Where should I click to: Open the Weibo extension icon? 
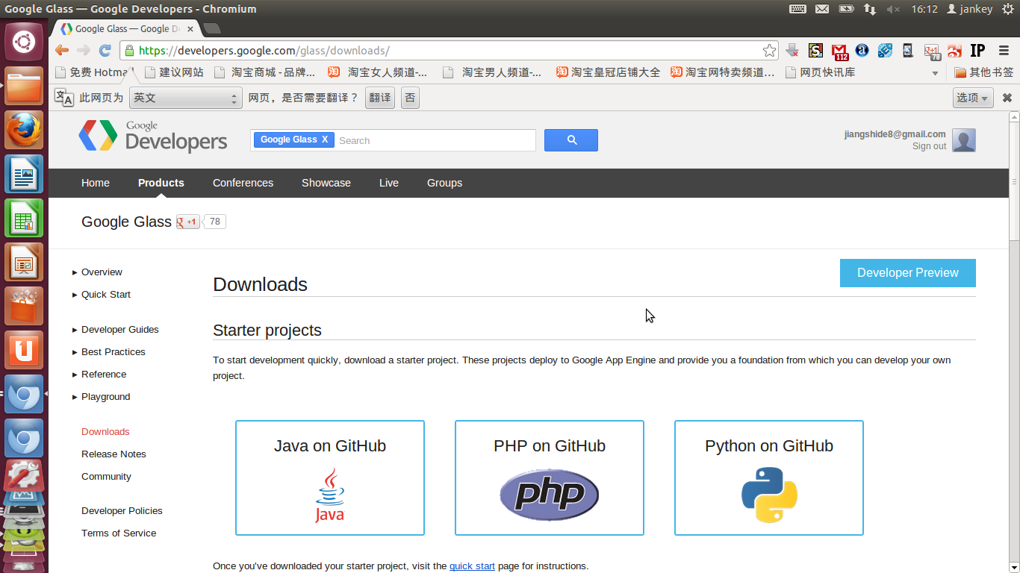(x=954, y=51)
